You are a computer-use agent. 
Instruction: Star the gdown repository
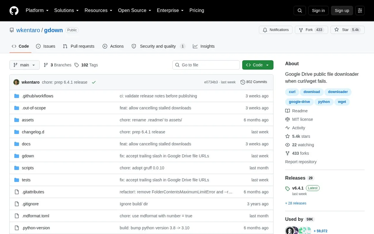click(347, 30)
